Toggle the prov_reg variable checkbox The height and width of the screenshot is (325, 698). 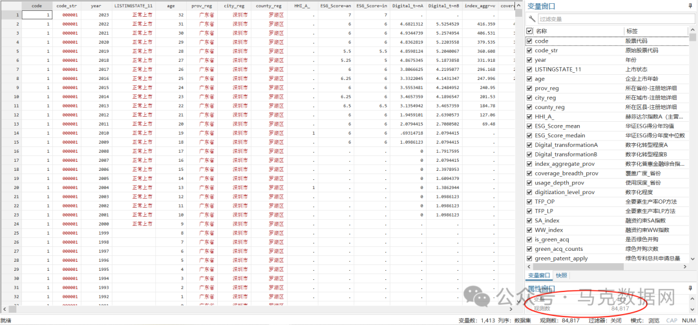tap(529, 88)
